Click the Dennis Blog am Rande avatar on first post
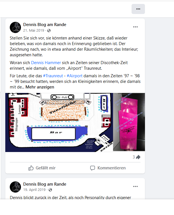The image size is (174, 215). pyautogui.click(x=15, y=27)
